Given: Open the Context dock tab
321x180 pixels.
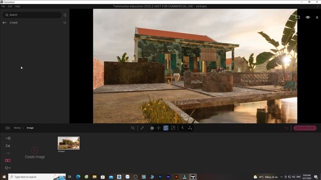Looking at the screenshot, I should pos(8,145).
